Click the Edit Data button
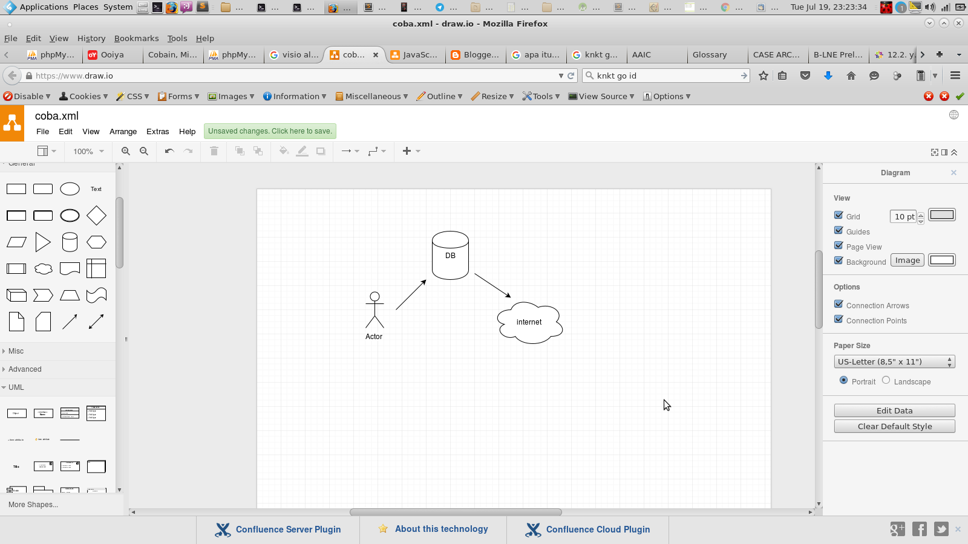968x544 pixels. 894,410
